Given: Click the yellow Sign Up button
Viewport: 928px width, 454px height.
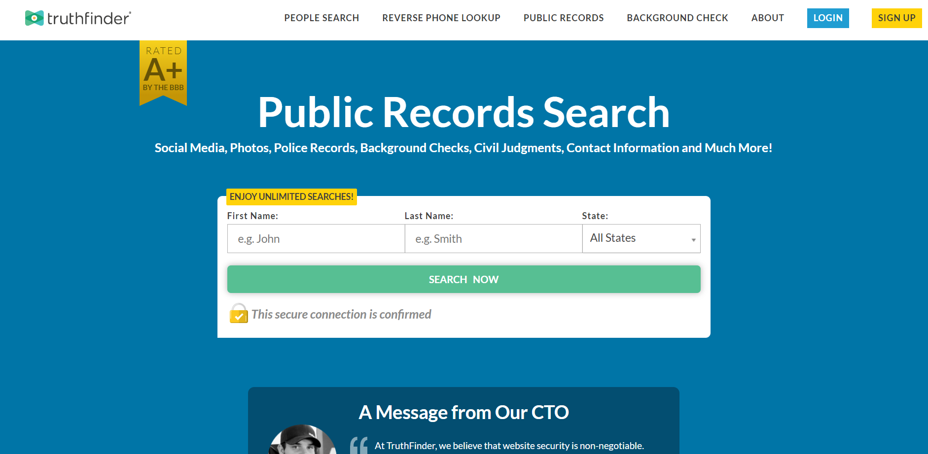Looking at the screenshot, I should [896, 18].
